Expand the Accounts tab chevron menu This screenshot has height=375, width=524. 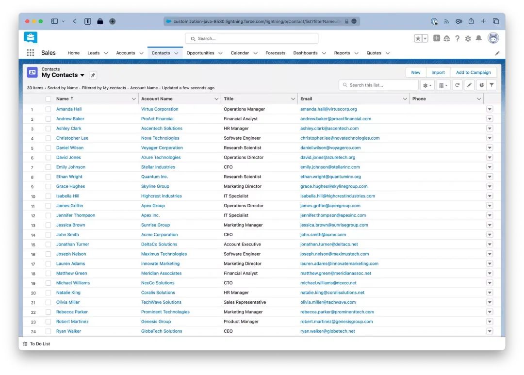click(141, 53)
